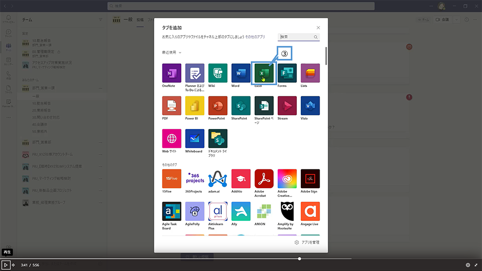The image size is (482, 271).
Task: Add the OneNote tab app
Action: (x=172, y=73)
